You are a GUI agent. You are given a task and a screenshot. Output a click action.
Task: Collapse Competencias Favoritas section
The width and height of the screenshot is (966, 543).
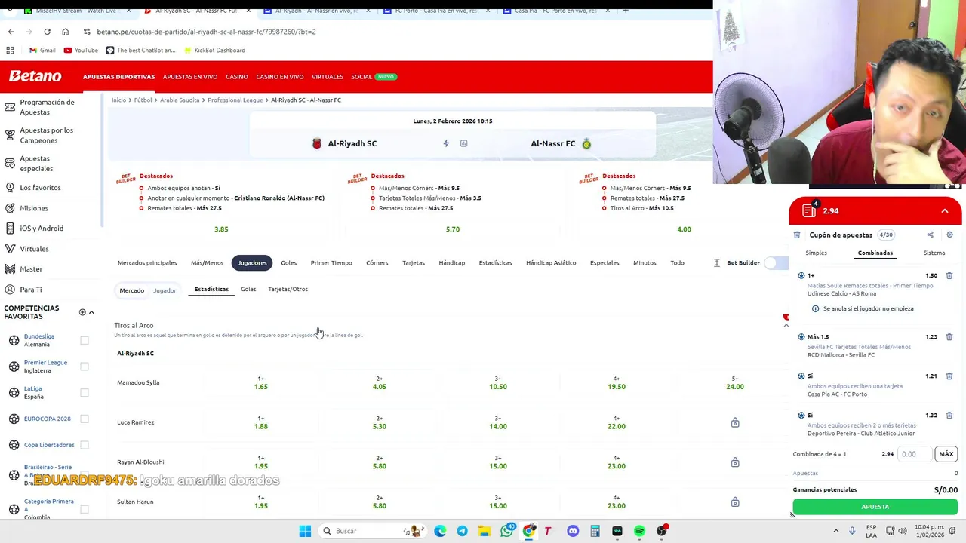(91, 312)
